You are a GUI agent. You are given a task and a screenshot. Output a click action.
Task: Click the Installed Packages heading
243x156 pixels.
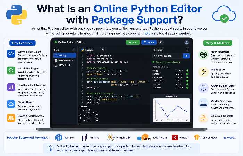[161, 67]
